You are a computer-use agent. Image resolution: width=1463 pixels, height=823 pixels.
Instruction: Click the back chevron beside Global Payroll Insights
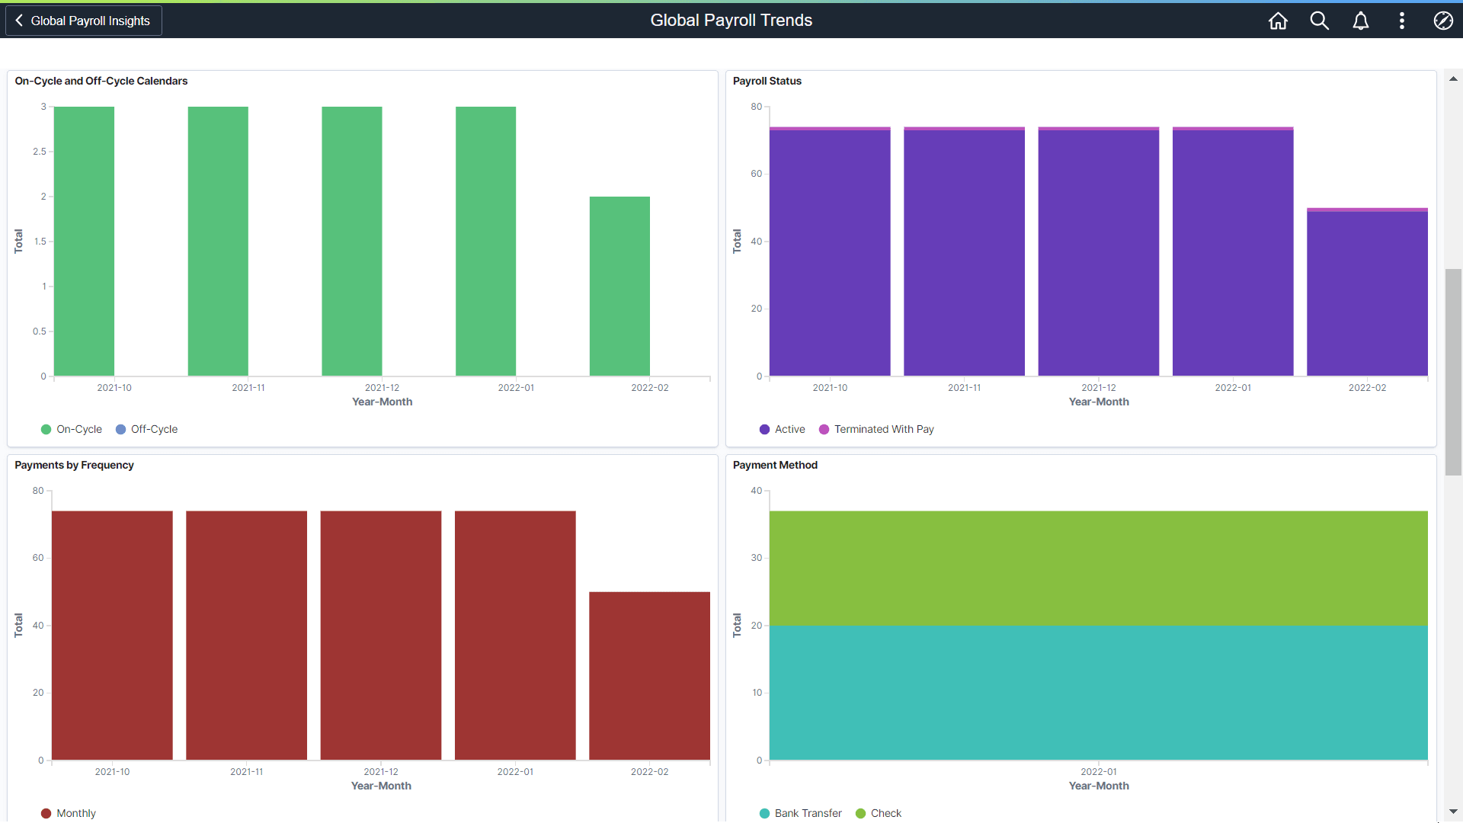pos(18,20)
